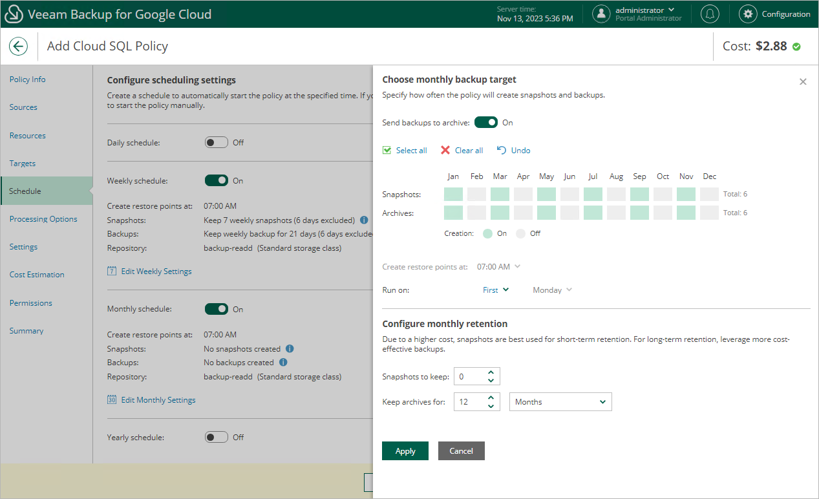
Task: Click the administrator user avatar icon
Action: (601, 14)
